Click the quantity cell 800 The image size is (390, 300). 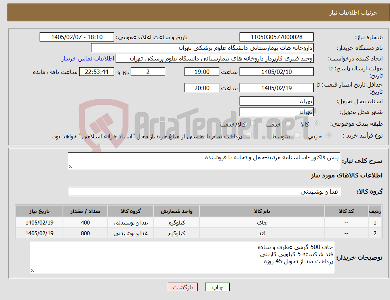pyautogui.click(x=85, y=233)
